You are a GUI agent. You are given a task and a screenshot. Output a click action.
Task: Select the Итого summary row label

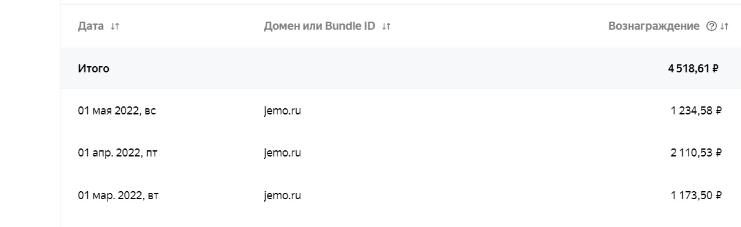93,69
